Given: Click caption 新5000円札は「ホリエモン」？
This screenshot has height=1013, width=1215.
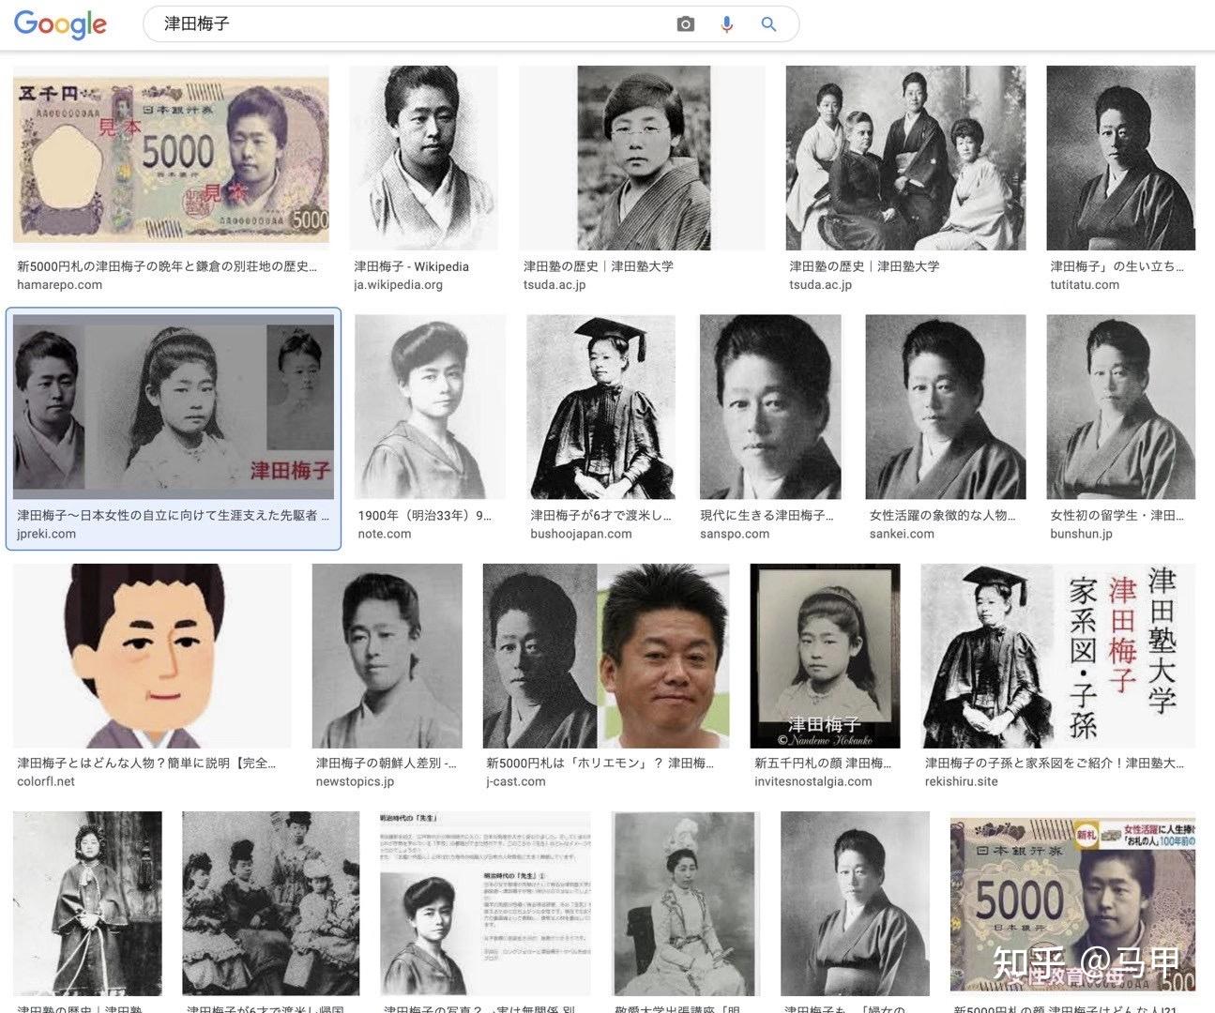Looking at the screenshot, I should (600, 764).
